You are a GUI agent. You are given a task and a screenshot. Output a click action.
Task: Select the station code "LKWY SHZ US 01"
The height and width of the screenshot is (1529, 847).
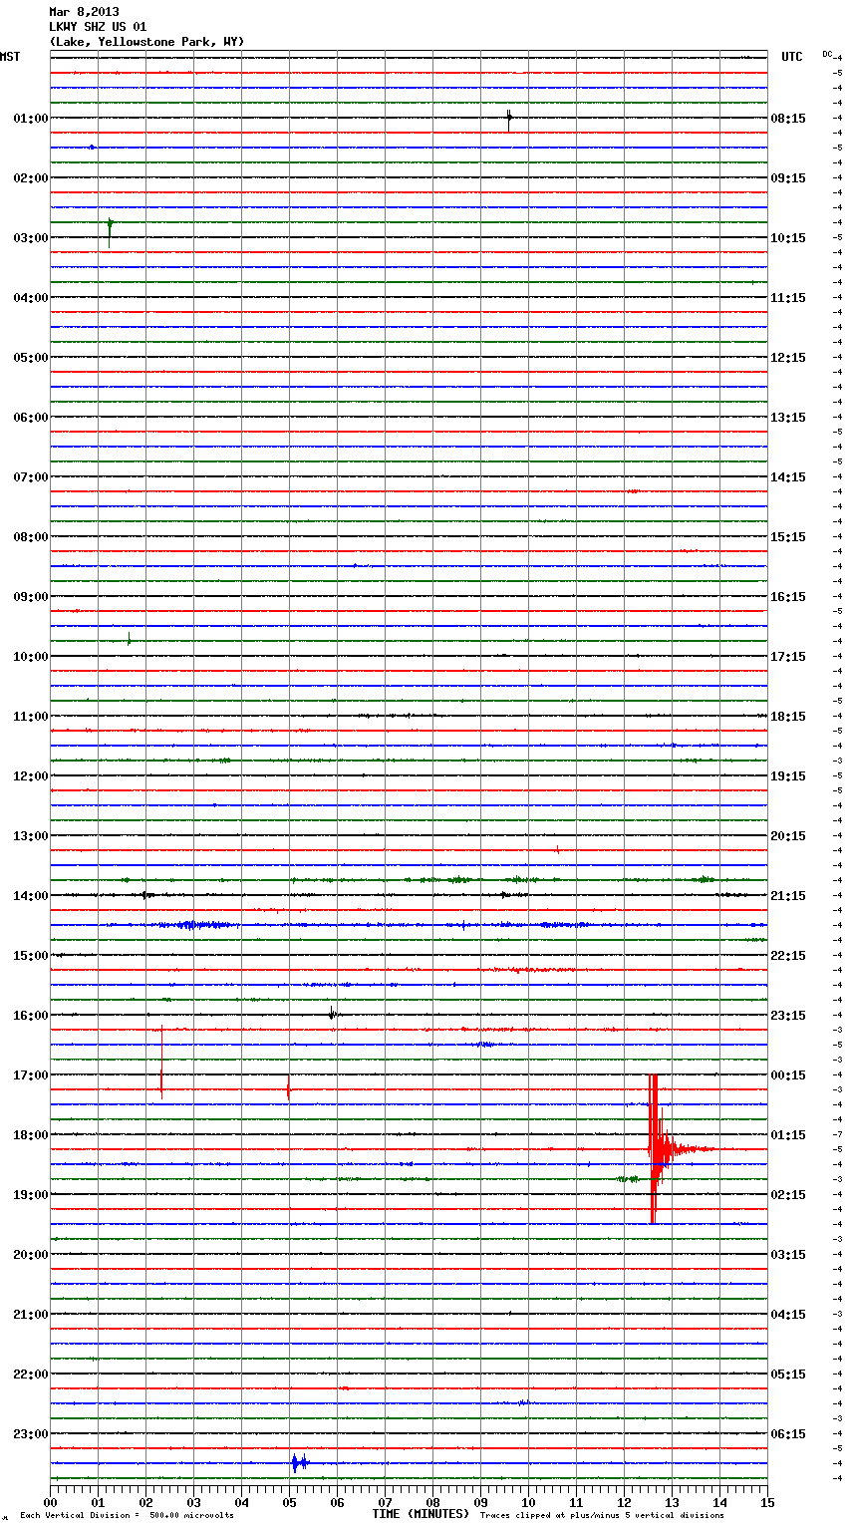pyautogui.click(x=98, y=27)
